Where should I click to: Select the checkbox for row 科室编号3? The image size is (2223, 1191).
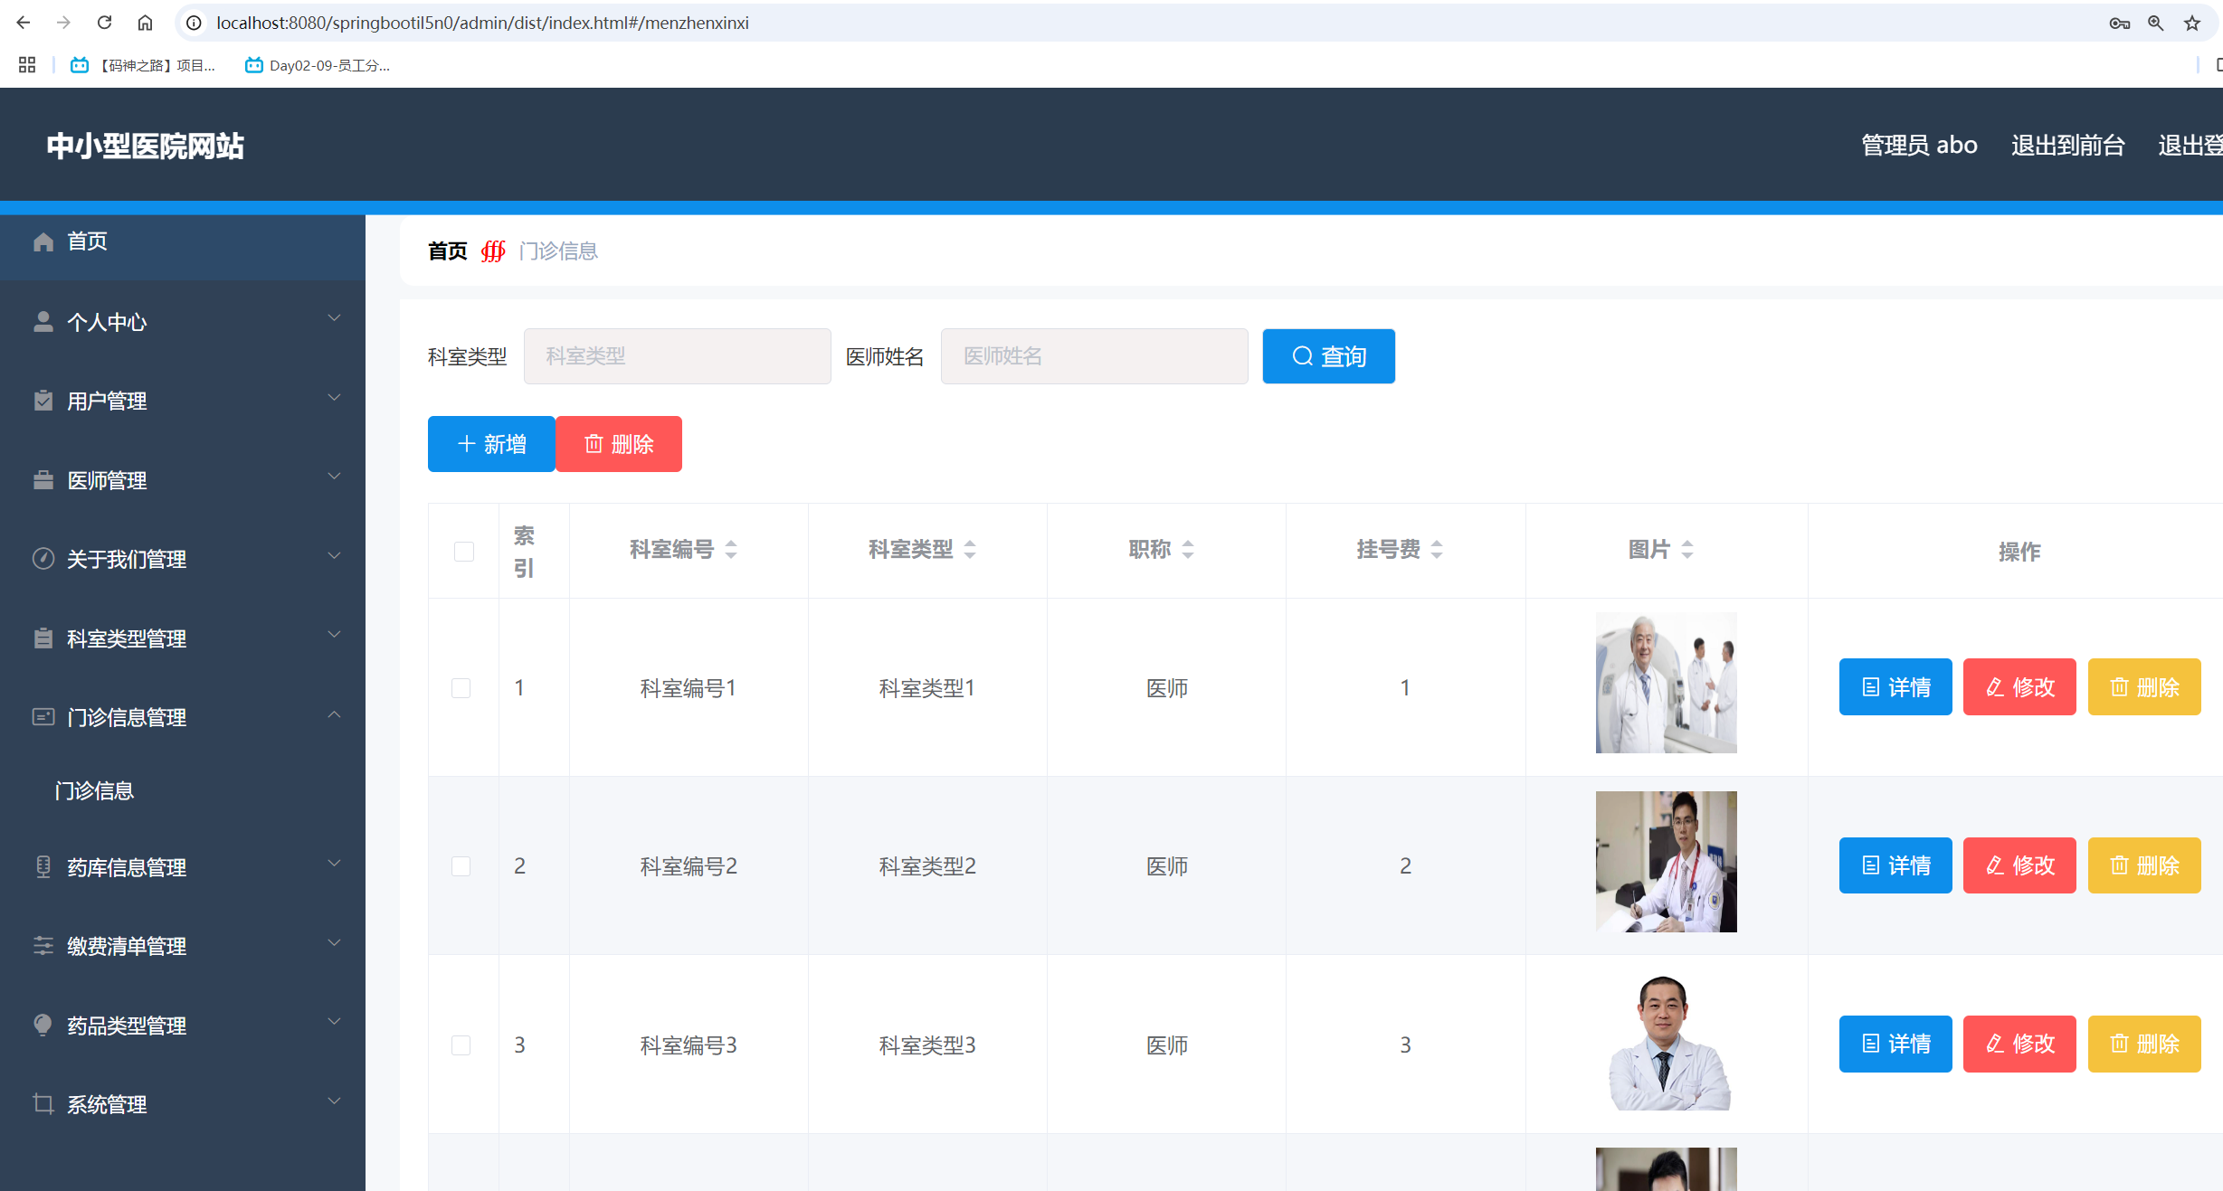[461, 1045]
